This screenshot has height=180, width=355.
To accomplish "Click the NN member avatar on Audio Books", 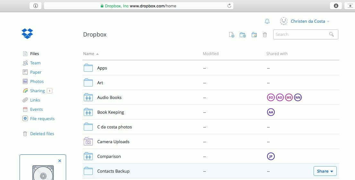I will click(298, 97).
